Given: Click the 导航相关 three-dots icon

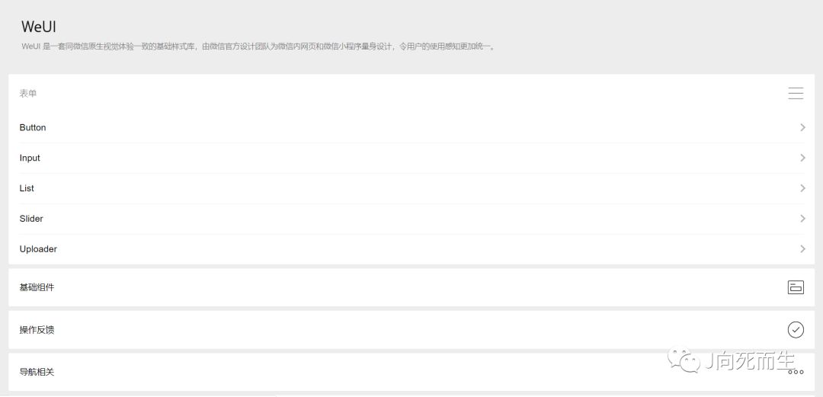Looking at the screenshot, I should point(796,372).
